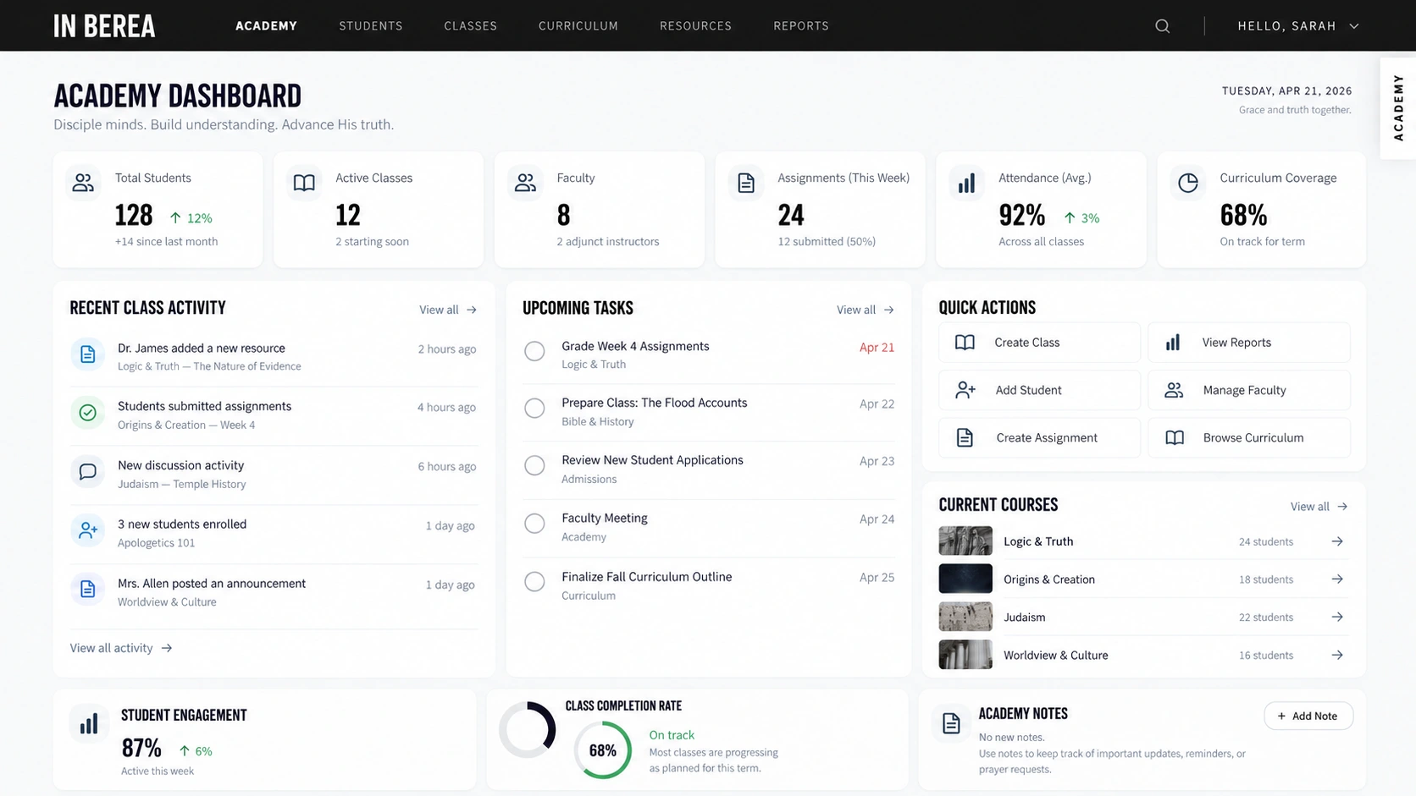This screenshot has width=1416, height=796.
Task: Click the Active Classes book icon
Action: click(304, 183)
